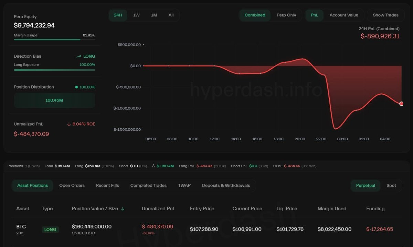Switch chart range to 1M
413x247 pixels.
click(154, 15)
